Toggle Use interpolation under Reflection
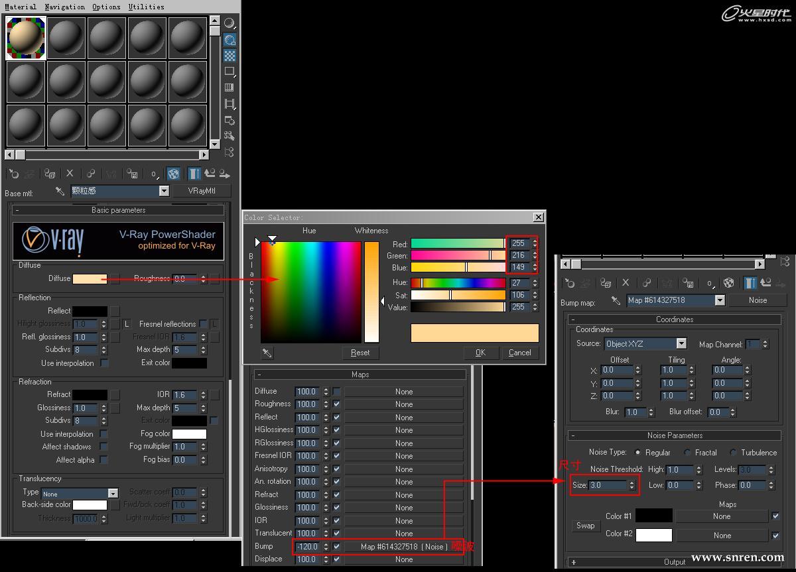Screen dimensions: 796x572 click(x=104, y=363)
